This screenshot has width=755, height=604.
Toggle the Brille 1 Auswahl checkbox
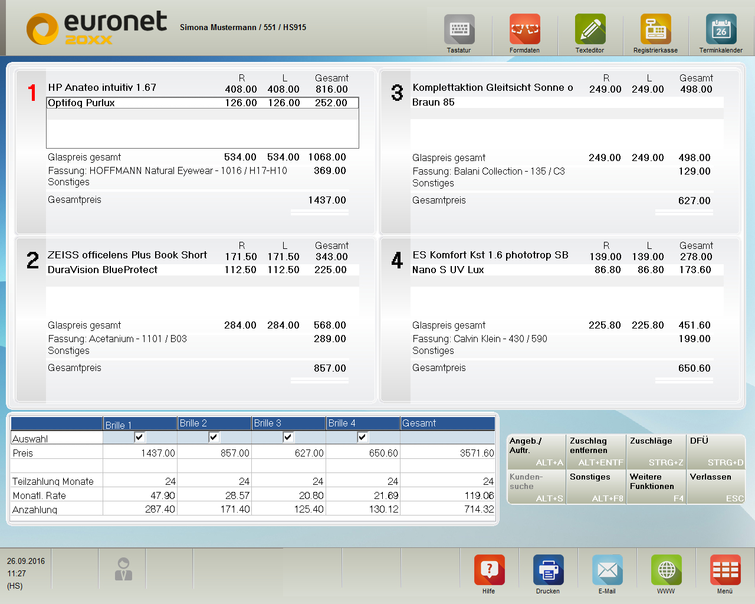pyautogui.click(x=140, y=437)
